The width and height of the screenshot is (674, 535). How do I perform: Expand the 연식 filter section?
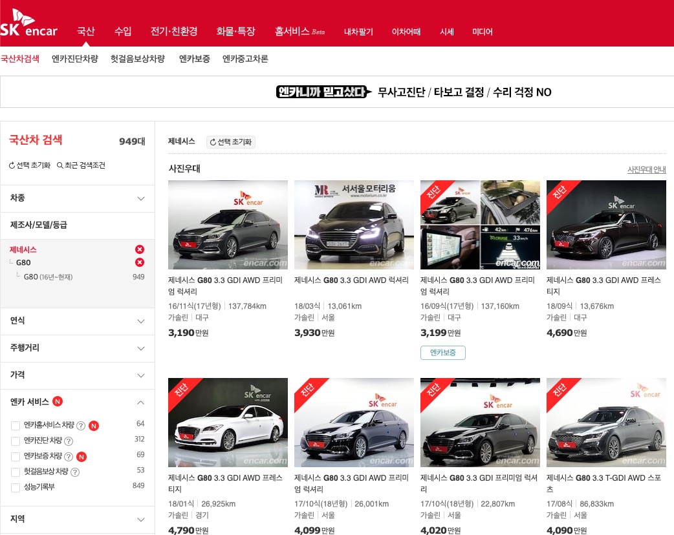[78, 321]
